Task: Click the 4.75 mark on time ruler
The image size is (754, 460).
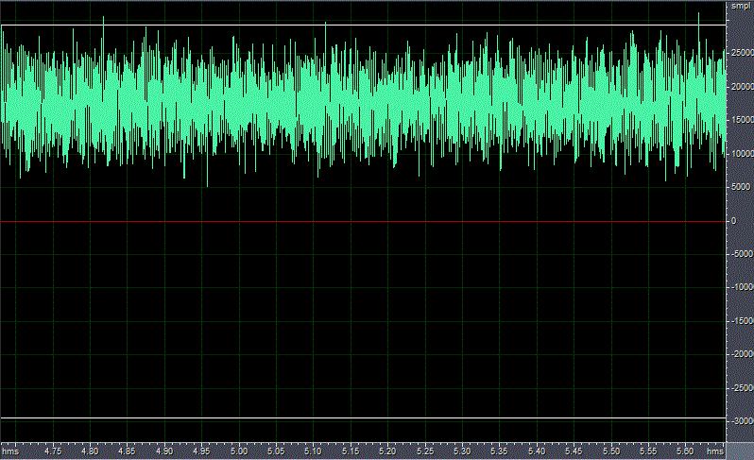Action: tap(53, 452)
